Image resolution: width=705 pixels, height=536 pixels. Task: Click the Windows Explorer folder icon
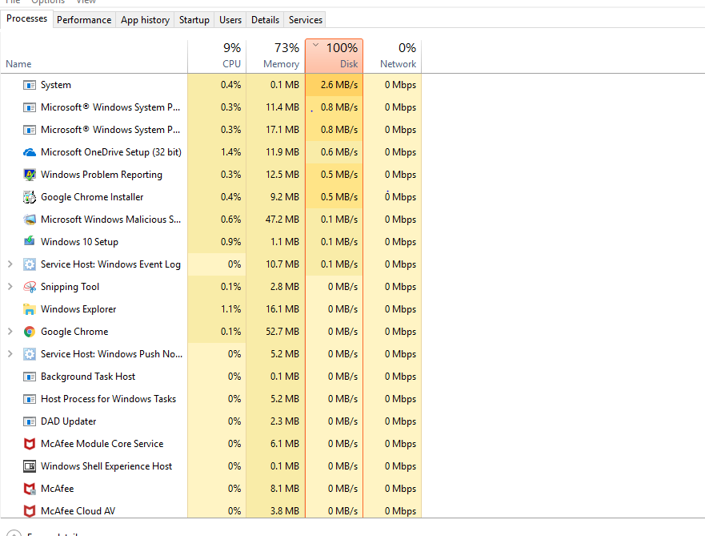click(30, 309)
